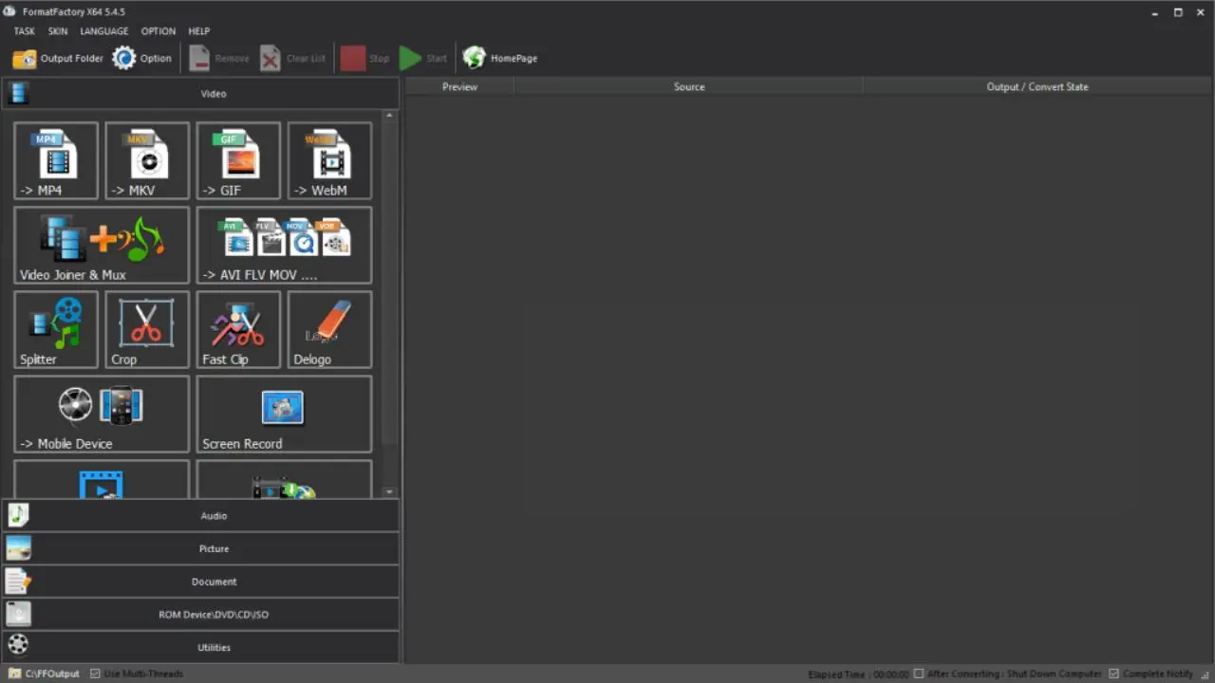Click the Remove toolbar button

tap(219, 59)
